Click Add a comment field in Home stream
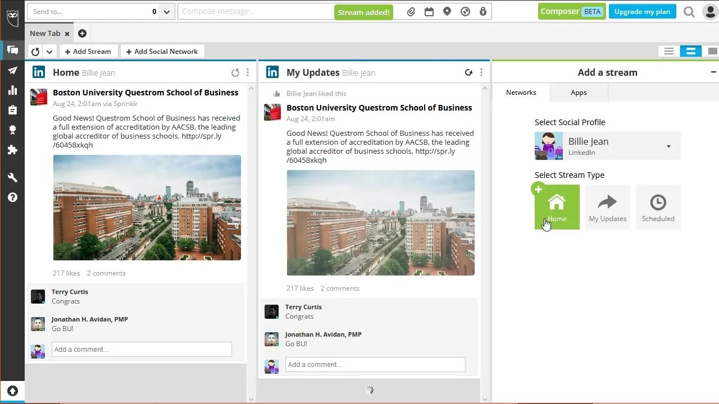Viewport: 719px width, 404px height. point(142,349)
